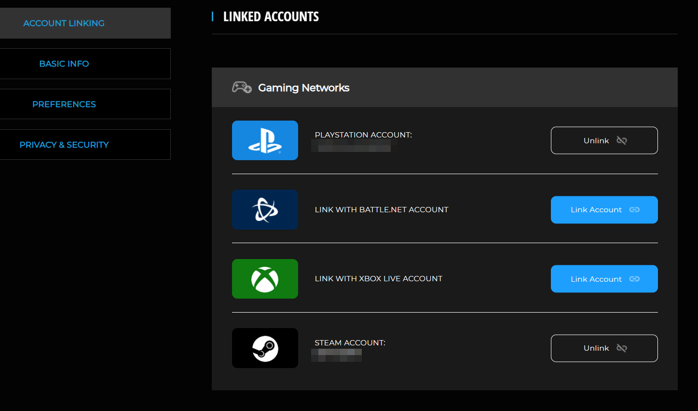The height and width of the screenshot is (411, 698).
Task: Click the Battle.net logo tile
Action: click(265, 210)
